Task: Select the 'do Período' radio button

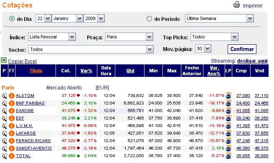Action: click(149, 18)
